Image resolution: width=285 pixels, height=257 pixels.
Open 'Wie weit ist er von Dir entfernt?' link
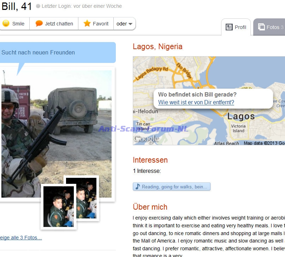(x=196, y=102)
